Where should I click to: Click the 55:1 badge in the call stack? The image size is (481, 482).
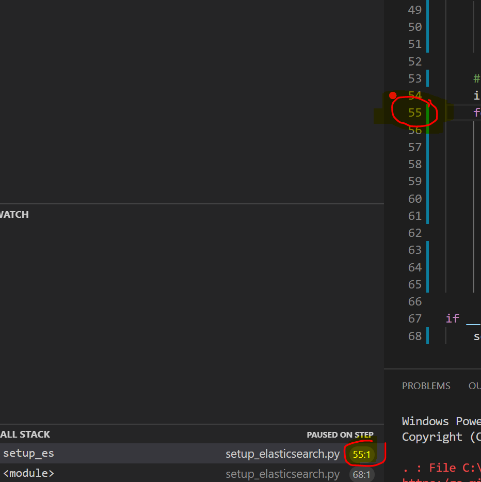click(362, 454)
